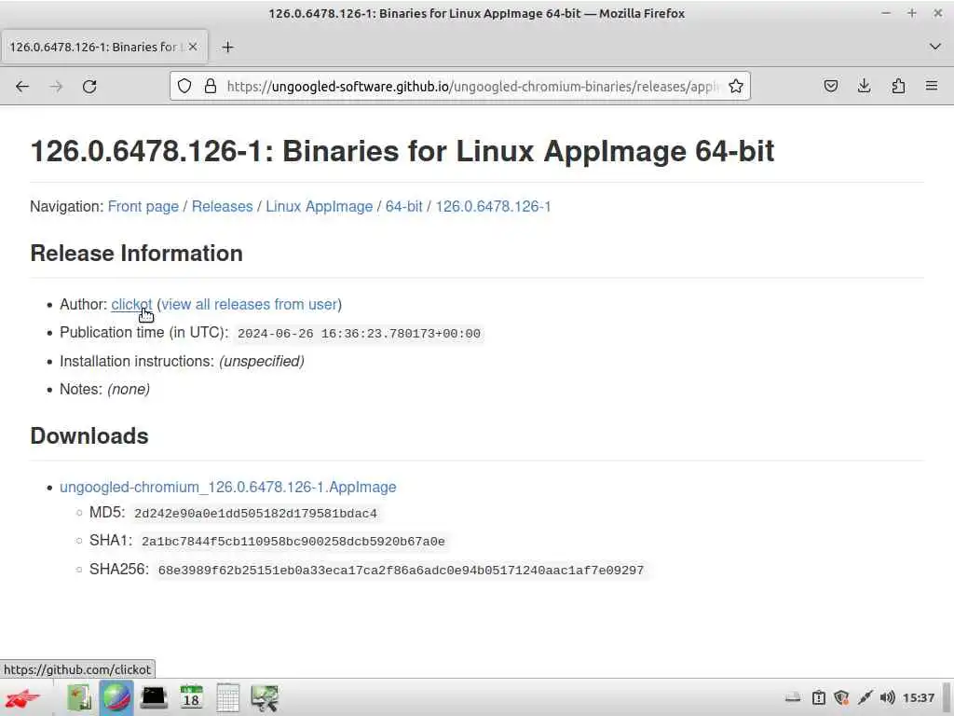This screenshot has height=716, width=954.
Task: Click the SHA256 hash value
Action: [x=401, y=571]
